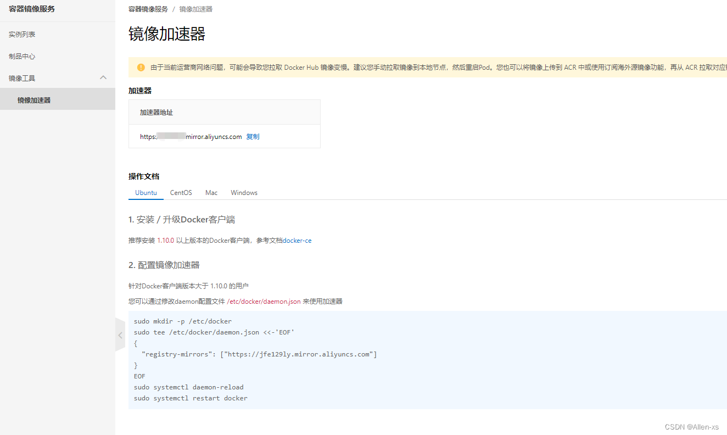
Task: Click the 加速器地址 table header
Action: pos(156,112)
